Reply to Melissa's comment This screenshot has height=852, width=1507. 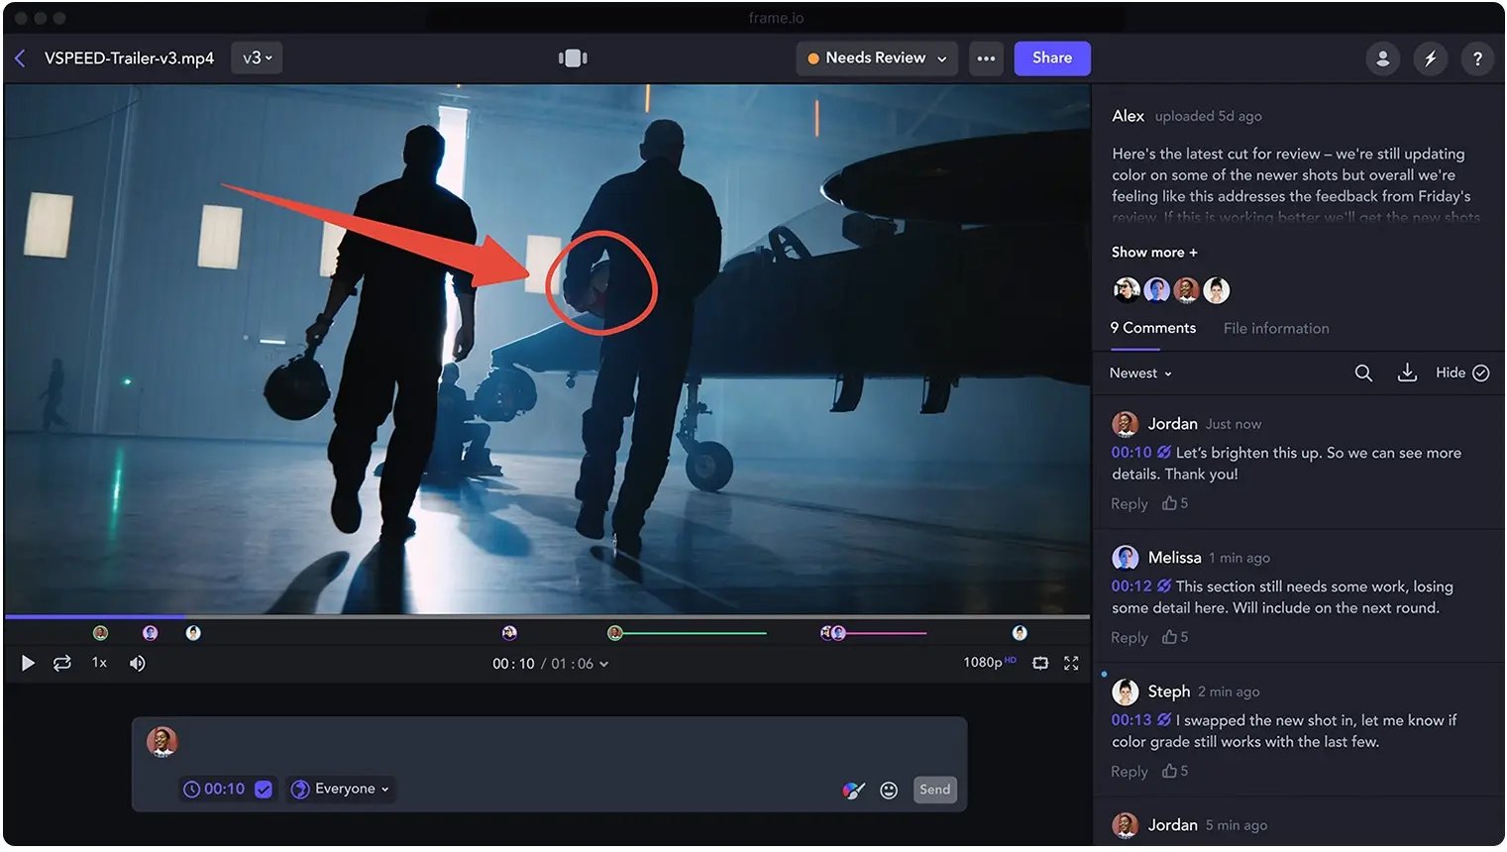pos(1129,637)
